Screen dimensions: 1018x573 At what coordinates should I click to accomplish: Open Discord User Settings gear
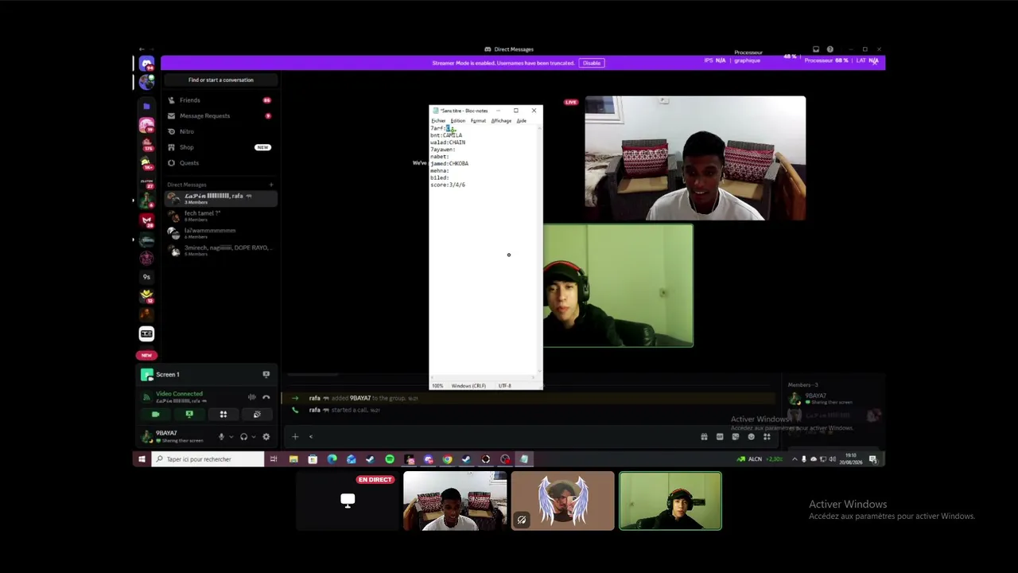coord(266,437)
